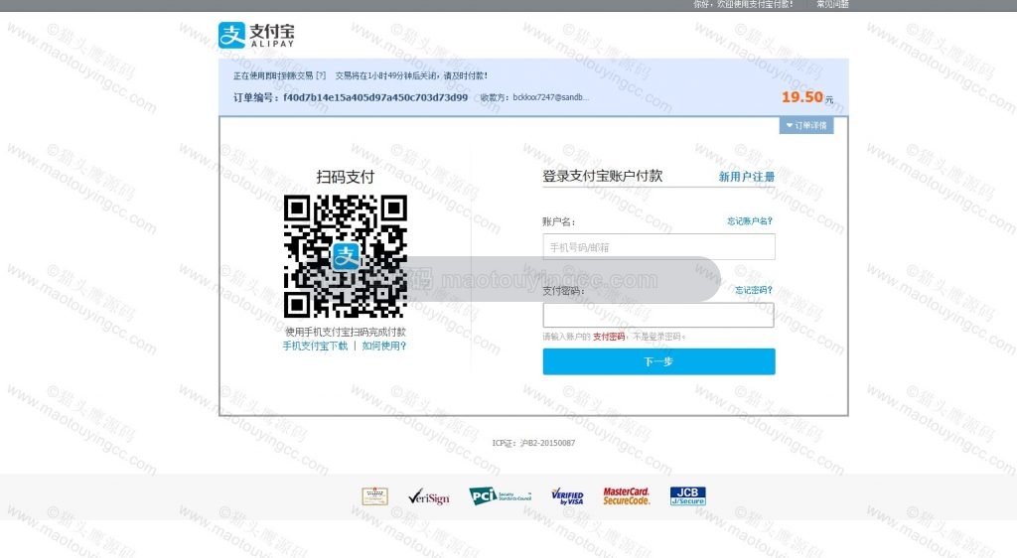1017x558 pixels.
Task: Click 忘记账户名? link
Action: (750, 221)
